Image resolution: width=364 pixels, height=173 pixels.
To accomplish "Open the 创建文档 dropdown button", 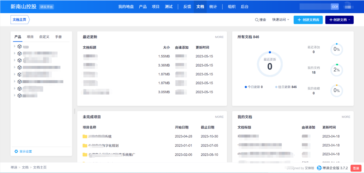I will [339, 20].
